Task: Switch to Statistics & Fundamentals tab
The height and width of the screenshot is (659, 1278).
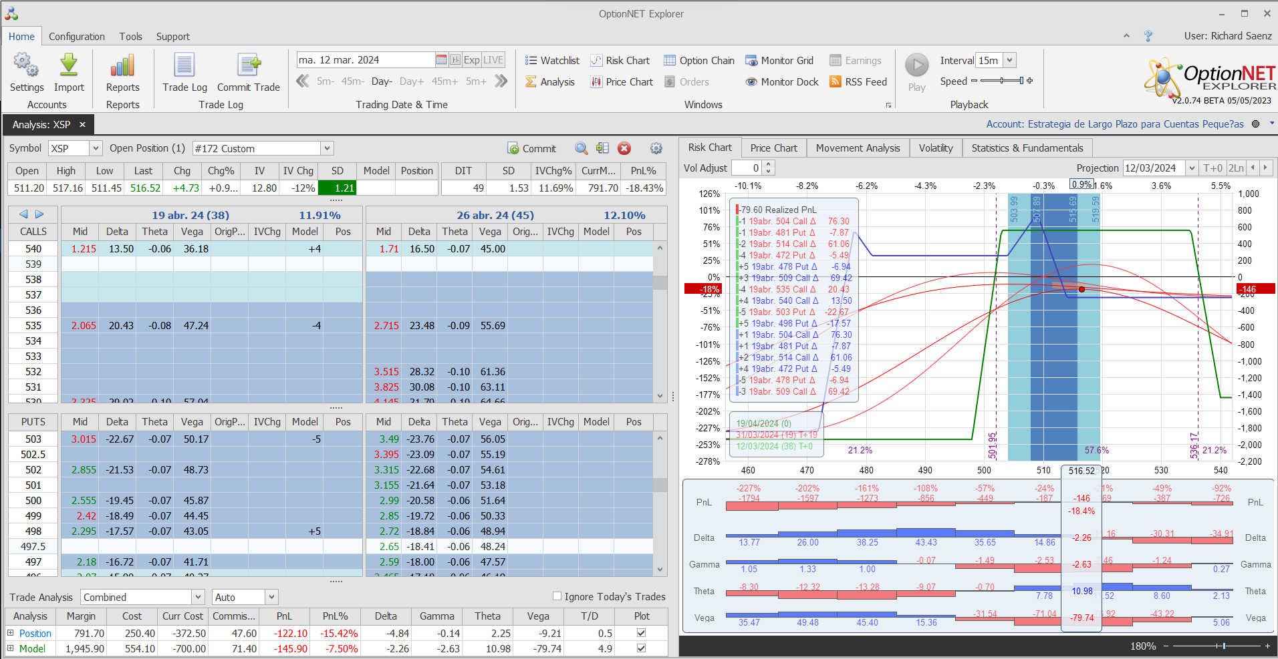Action: pos(1027,148)
